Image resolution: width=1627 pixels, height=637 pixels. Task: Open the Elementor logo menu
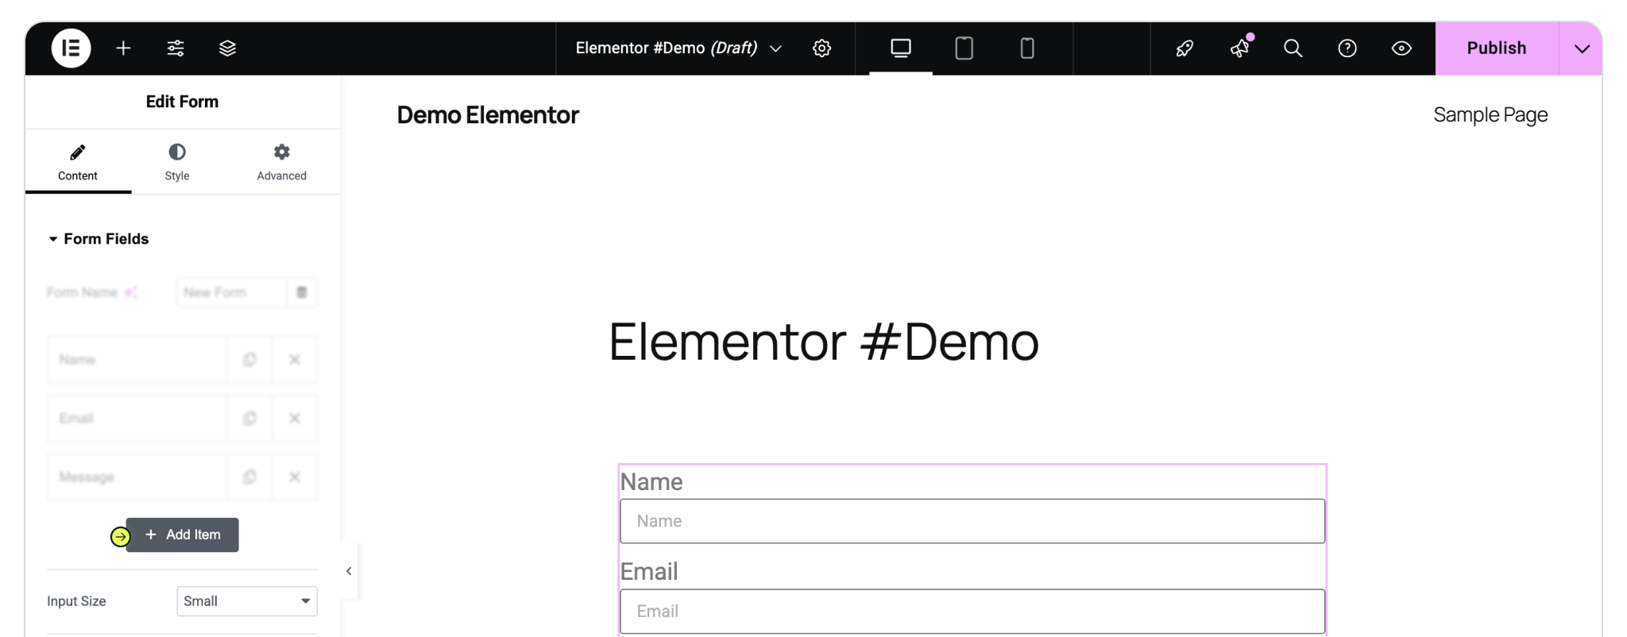click(71, 48)
